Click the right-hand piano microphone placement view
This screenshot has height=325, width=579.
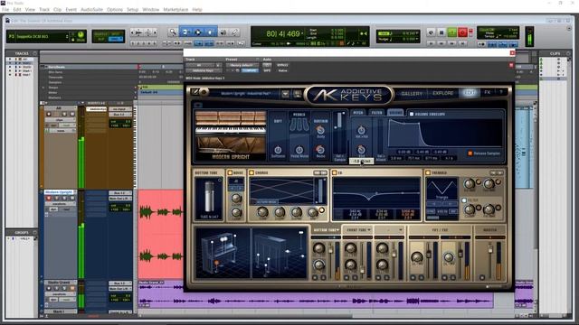point(279,253)
